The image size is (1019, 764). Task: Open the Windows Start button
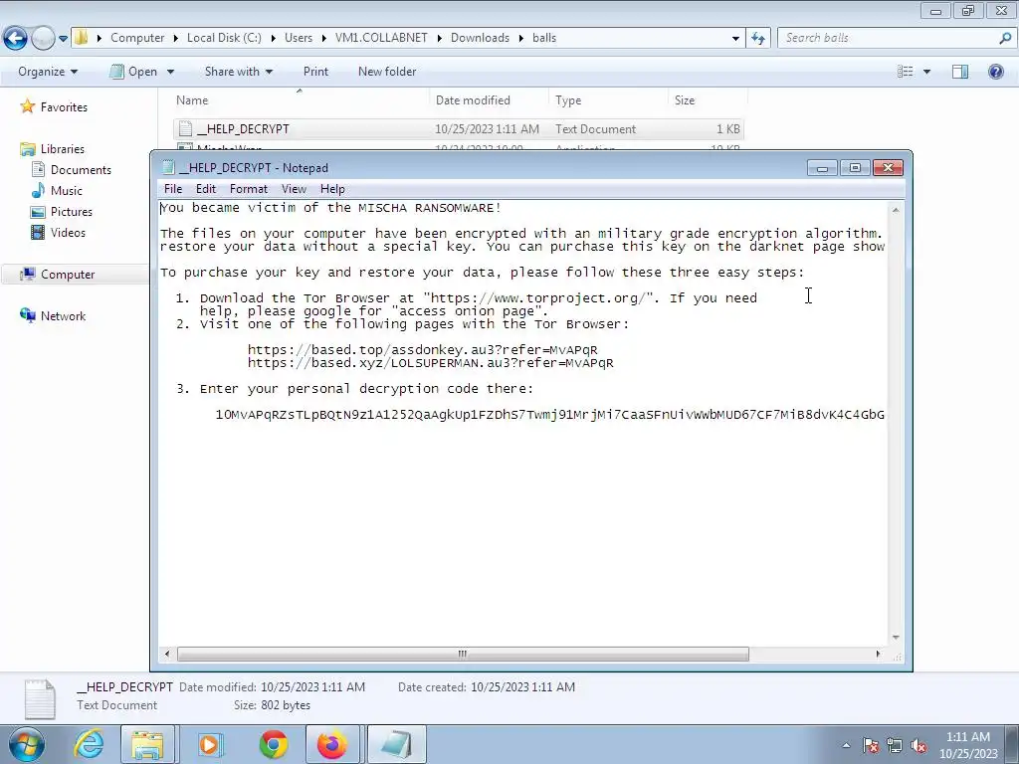[x=26, y=744]
